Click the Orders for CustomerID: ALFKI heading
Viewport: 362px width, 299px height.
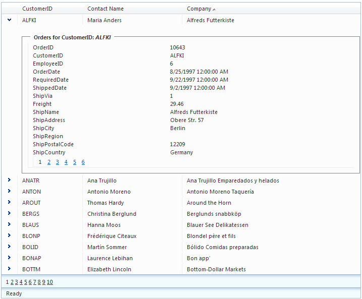click(x=72, y=37)
